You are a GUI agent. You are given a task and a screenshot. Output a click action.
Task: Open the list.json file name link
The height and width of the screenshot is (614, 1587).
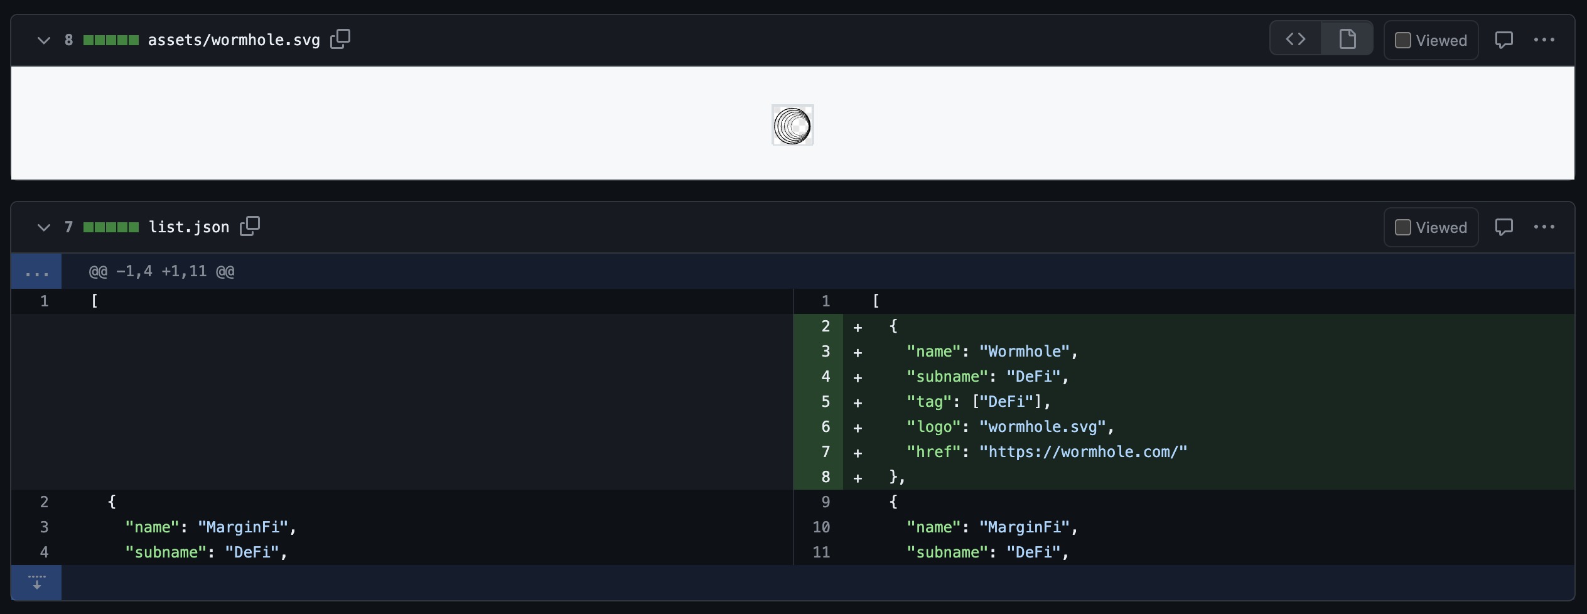pyautogui.click(x=189, y=227)
